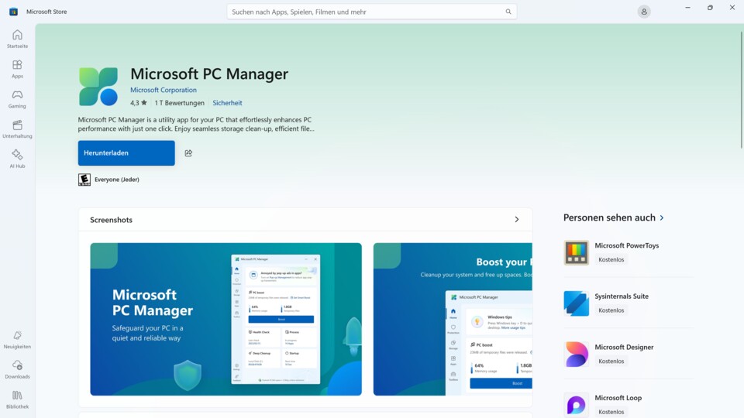Open the user profile icon
The width and height of the screenshot is (744, 418).
click(644, 12)
